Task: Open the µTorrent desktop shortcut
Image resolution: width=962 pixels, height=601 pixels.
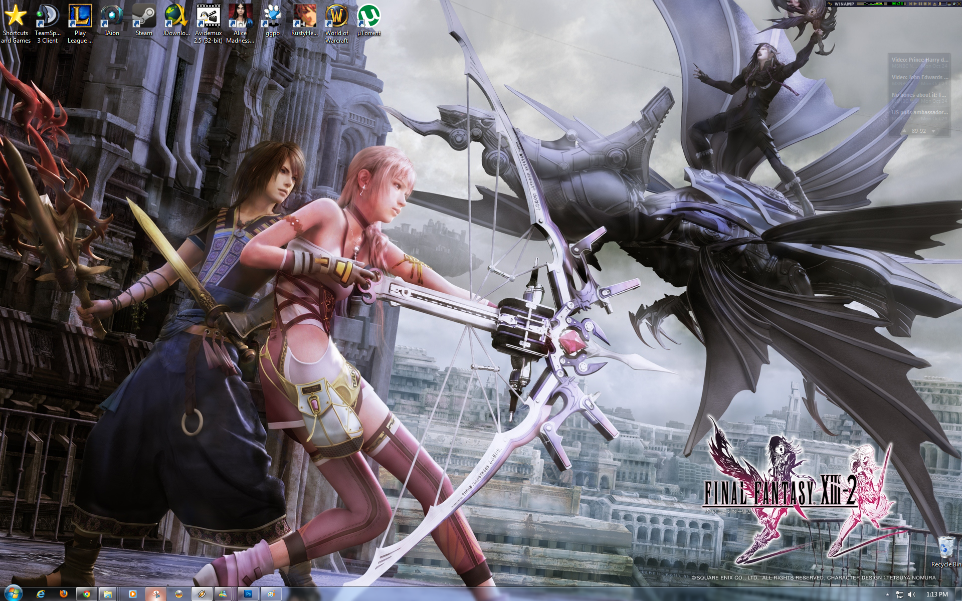Action: click(x=368, y=20)
